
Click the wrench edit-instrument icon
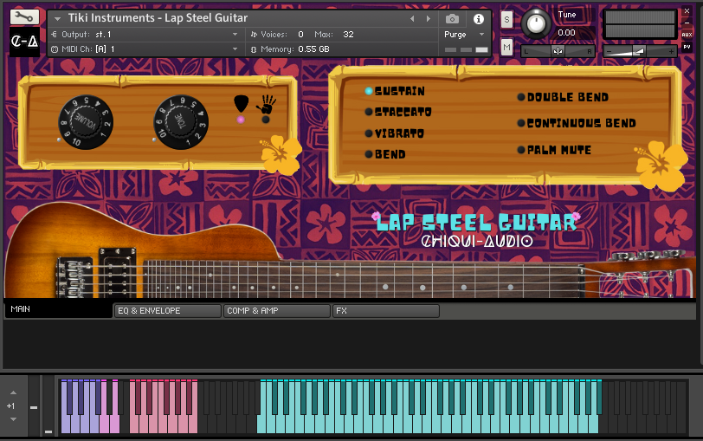24,16
